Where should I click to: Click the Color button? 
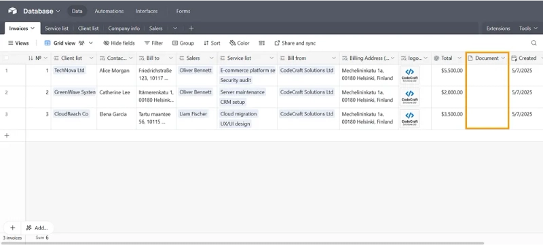click(x=240, y=43)
